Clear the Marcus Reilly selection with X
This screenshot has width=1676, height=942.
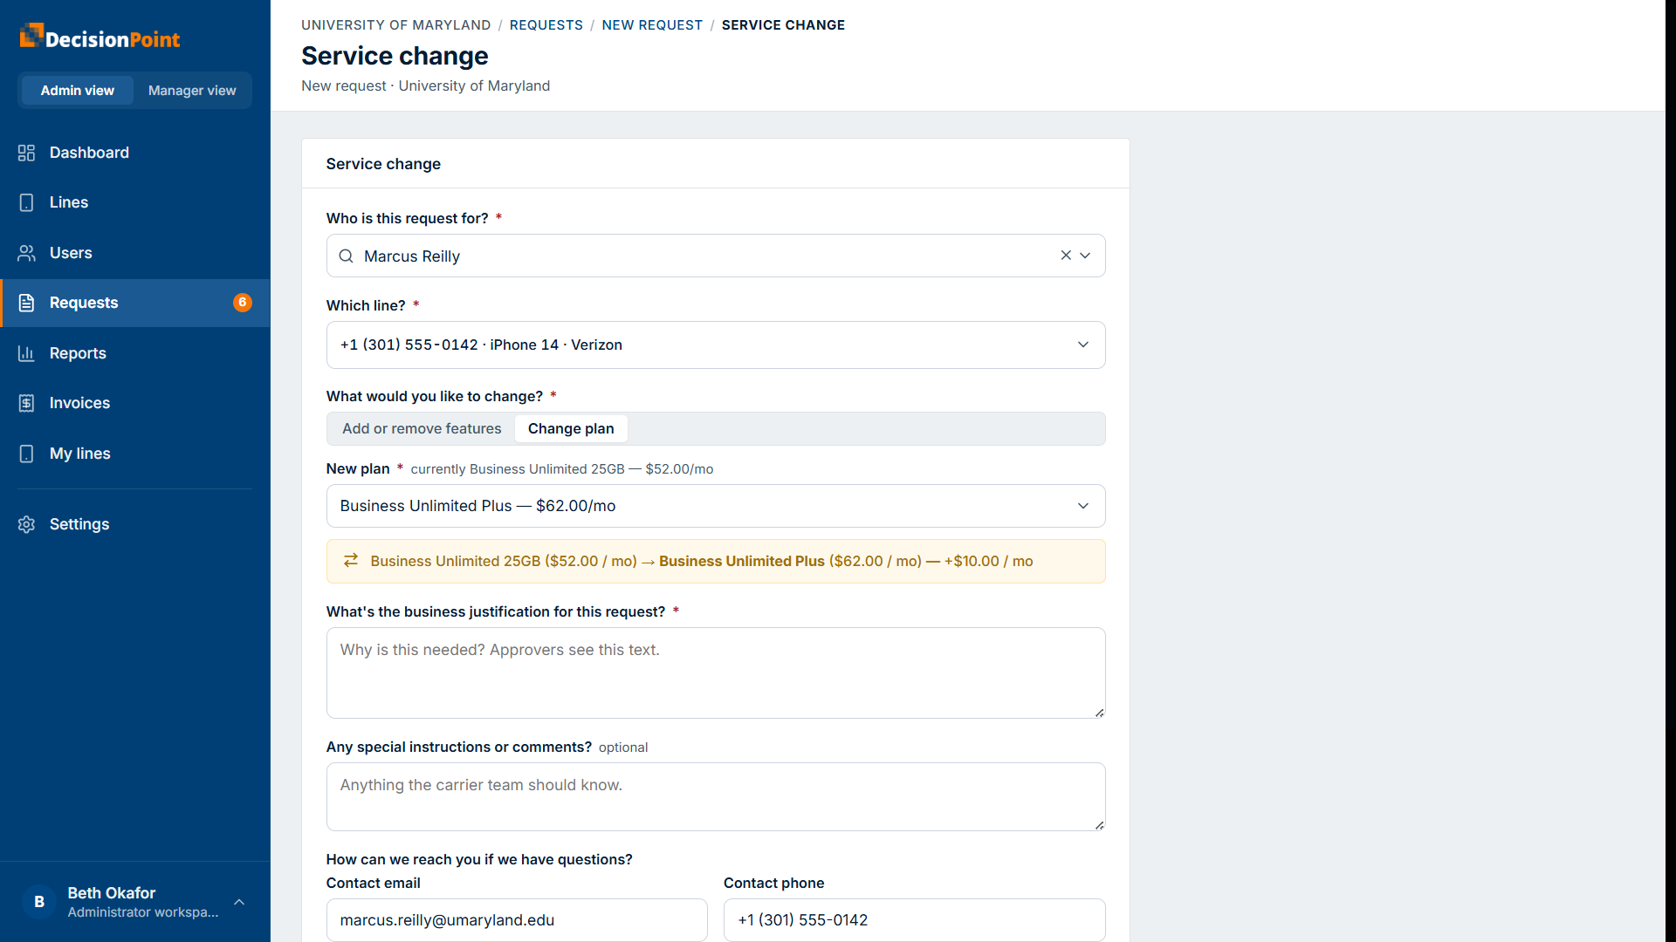[1066, 256]
